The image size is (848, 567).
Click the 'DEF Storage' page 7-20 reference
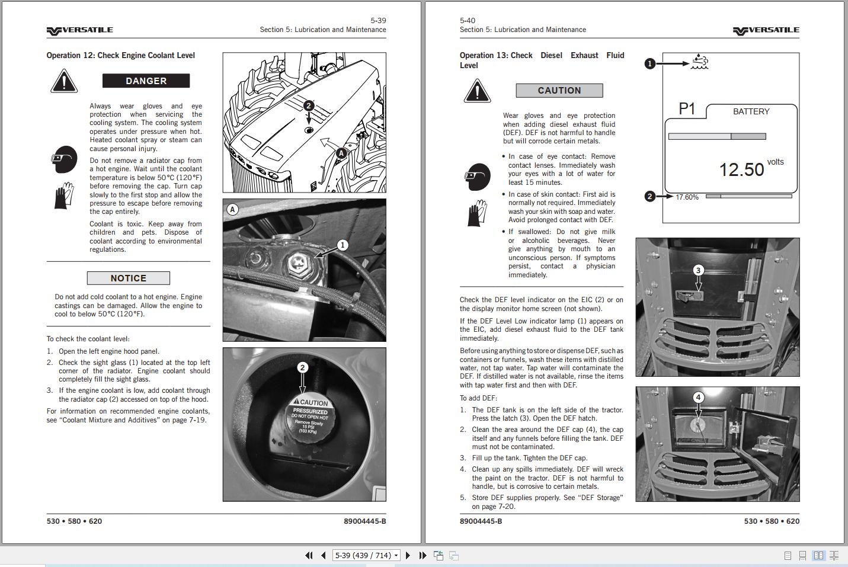548,502
